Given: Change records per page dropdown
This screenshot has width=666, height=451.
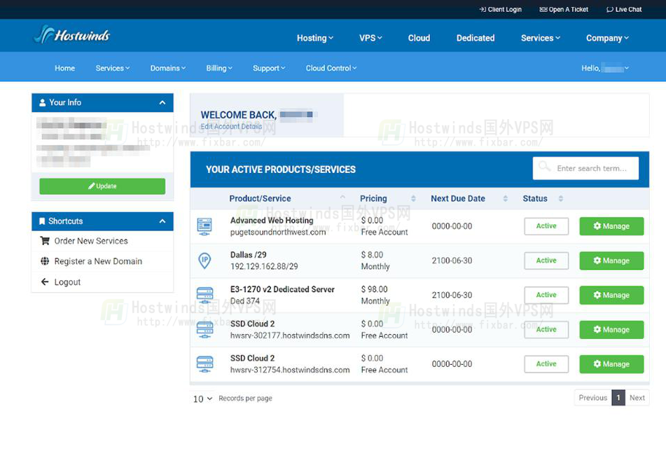Looking at the screenshot, I should [x=202, y=398].
